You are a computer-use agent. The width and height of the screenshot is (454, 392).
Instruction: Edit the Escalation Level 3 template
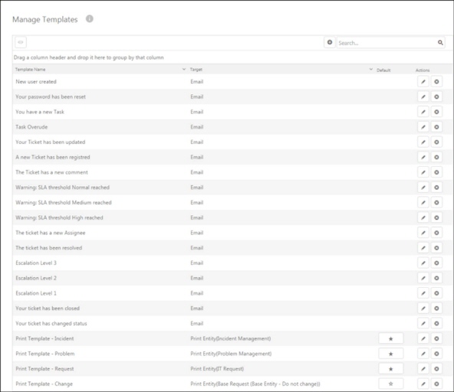(423, 263)
